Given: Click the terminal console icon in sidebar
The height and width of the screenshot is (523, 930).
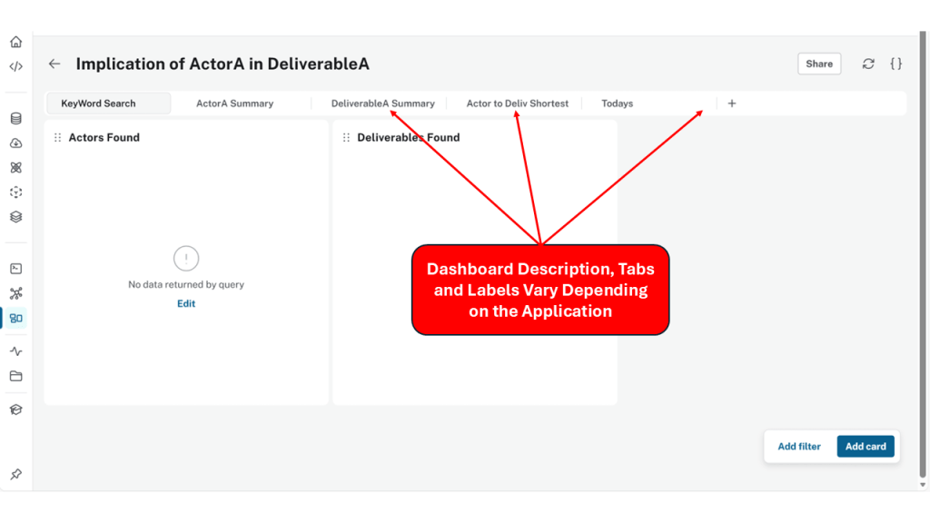Looking at the screenshot, I should [x=15, y=269].
